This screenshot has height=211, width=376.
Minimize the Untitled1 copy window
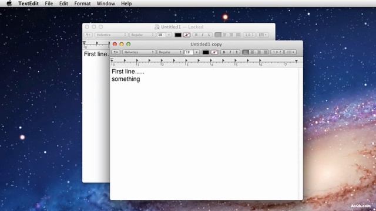pyautogui.click(x=122, y=45)
